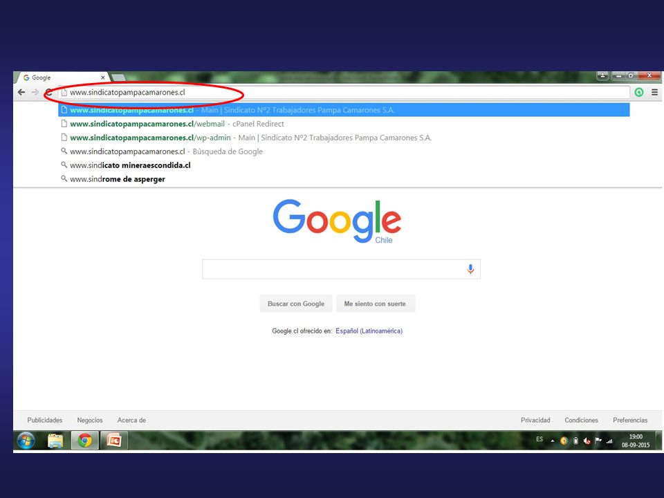Click the browser back arrow
This screenshot has height=498, width=664.
21,92
